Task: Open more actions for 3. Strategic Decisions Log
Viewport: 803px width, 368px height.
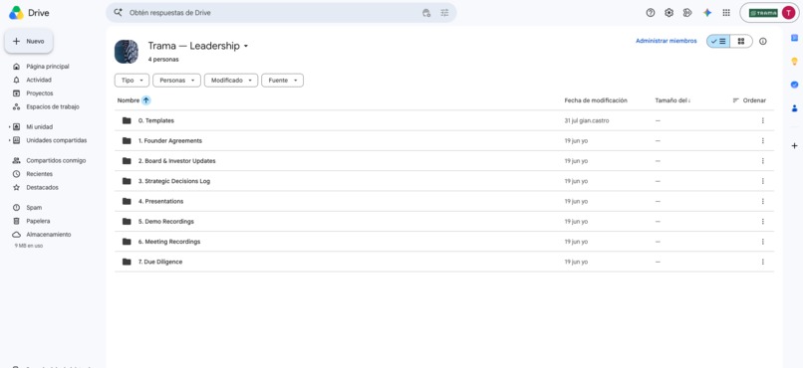Action: coord(762,181)
